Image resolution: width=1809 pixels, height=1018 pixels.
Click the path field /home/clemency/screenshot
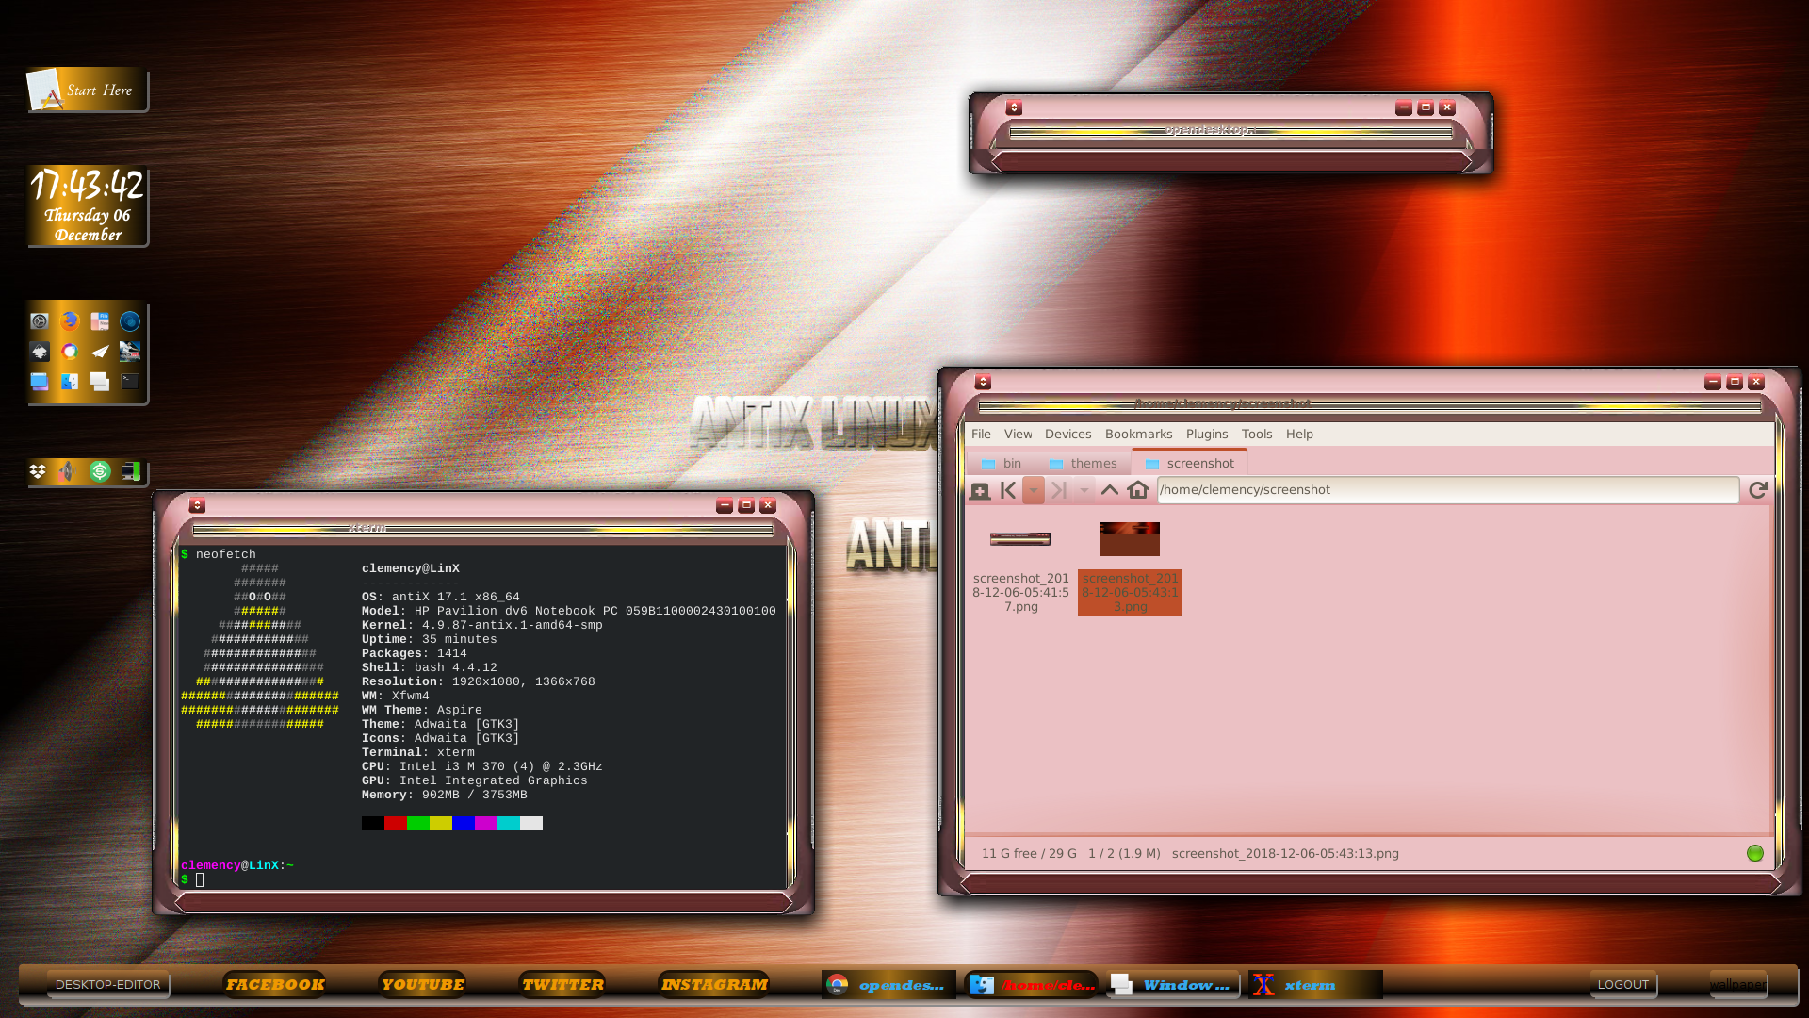tap(1448, 490)
